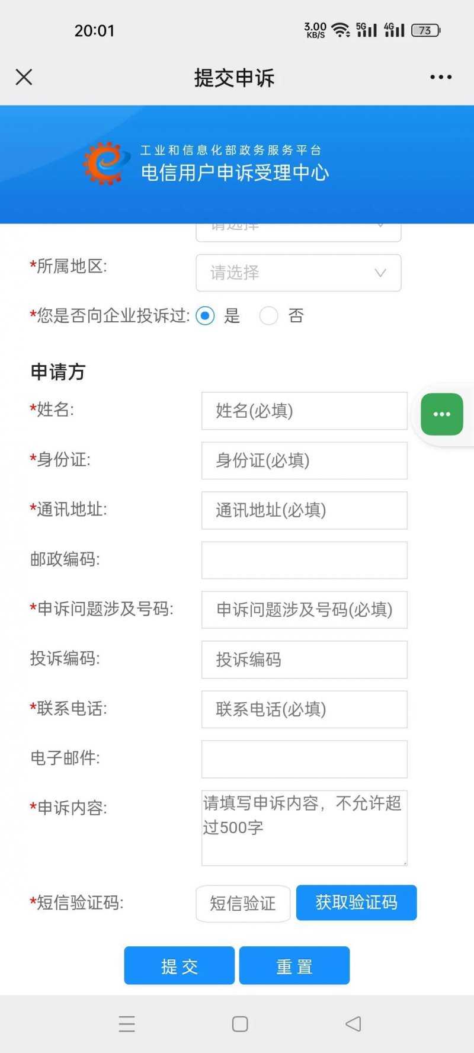Open the partially hidden dropdown above 所属地区
The image size is (474, 1053).
pos(299,231)
